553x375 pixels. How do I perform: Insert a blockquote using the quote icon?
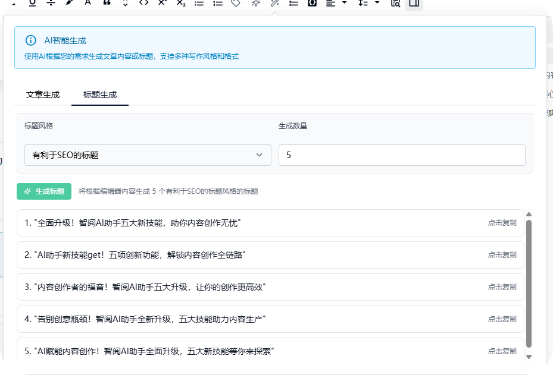(x=107, y=3)
